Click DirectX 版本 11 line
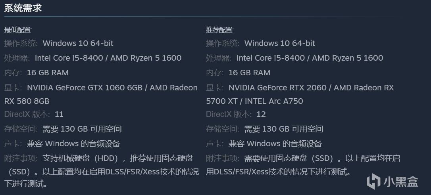The height and width of the screenshot is (195, 431). [x=34, y=114]
